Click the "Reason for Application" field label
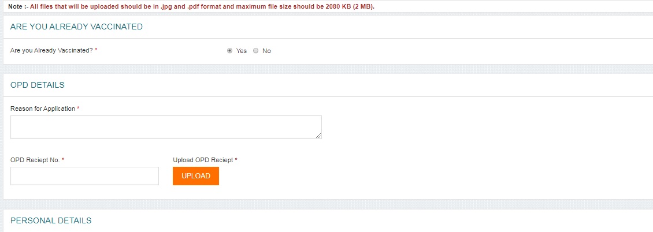Viewport: 653px width, 232px height. click(43, 108)
